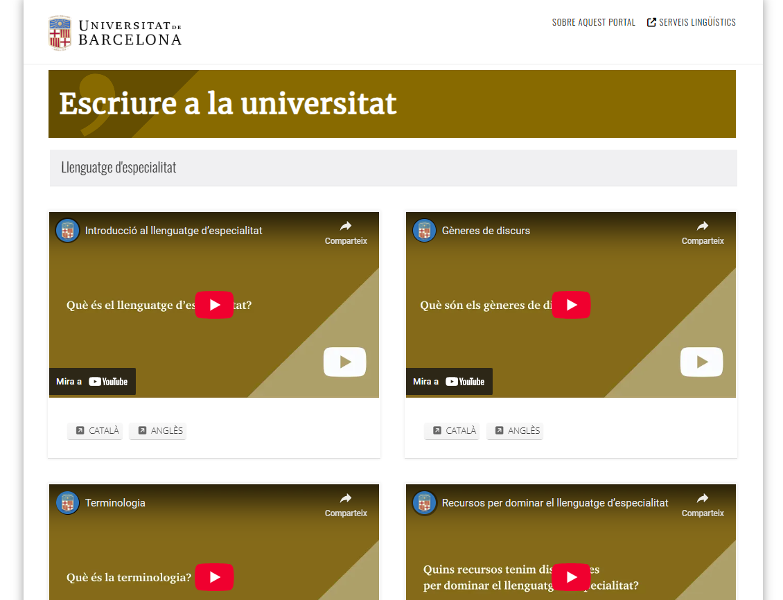Open Mira a YouTube on Gèneres video
This screenshot has height=600, width=783.
click(x=449, y=382)
